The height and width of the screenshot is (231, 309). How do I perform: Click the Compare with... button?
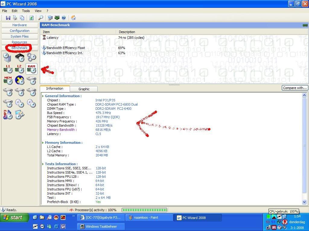coord(295,88)
